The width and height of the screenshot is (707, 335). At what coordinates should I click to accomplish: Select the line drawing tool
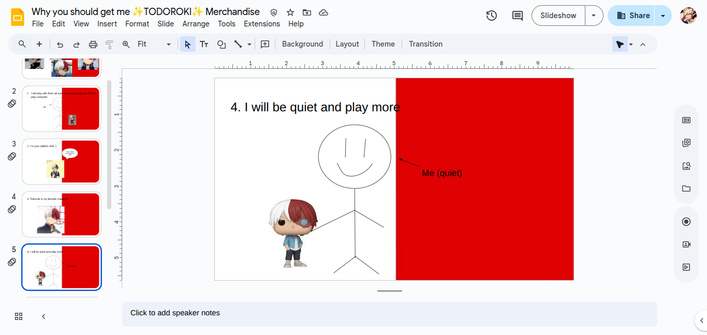(x=238, y=44)
